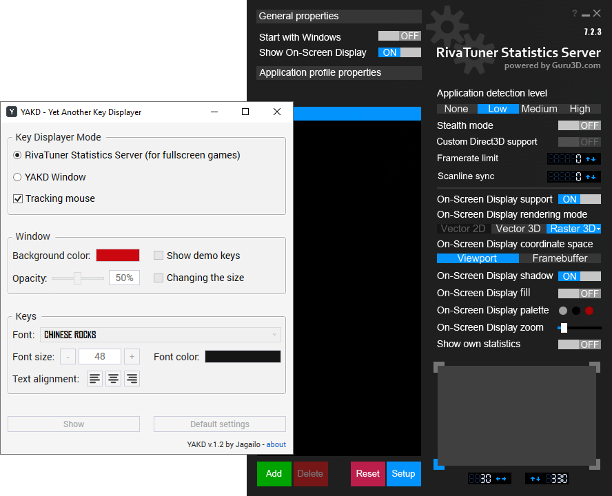Click the right text alignment icon
Screen dimensions: 612x496
(x=132, y=378)
